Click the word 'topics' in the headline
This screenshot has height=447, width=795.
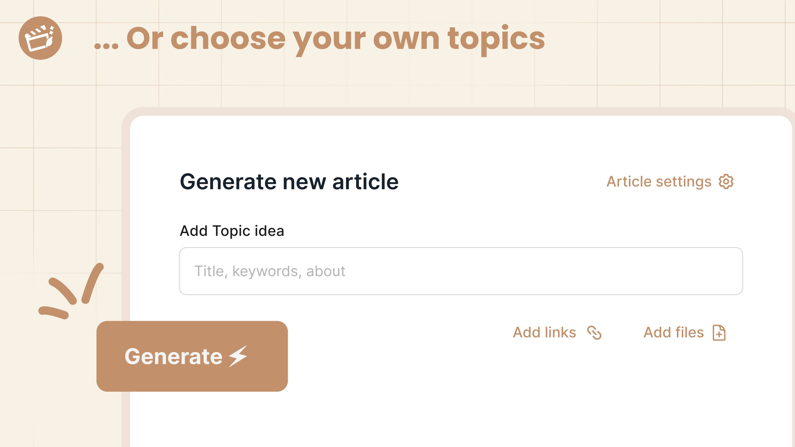pos(496,40)
